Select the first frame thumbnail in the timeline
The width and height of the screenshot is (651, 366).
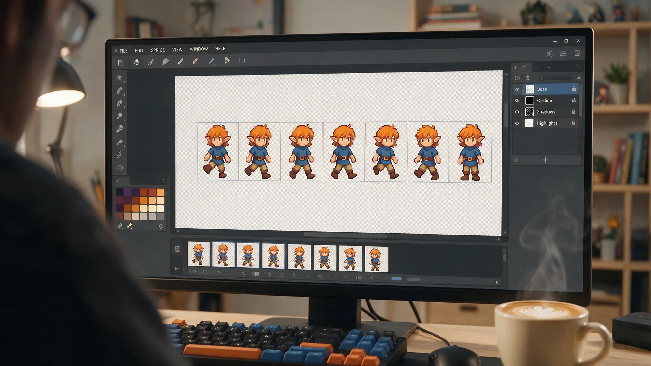(198, 253)
